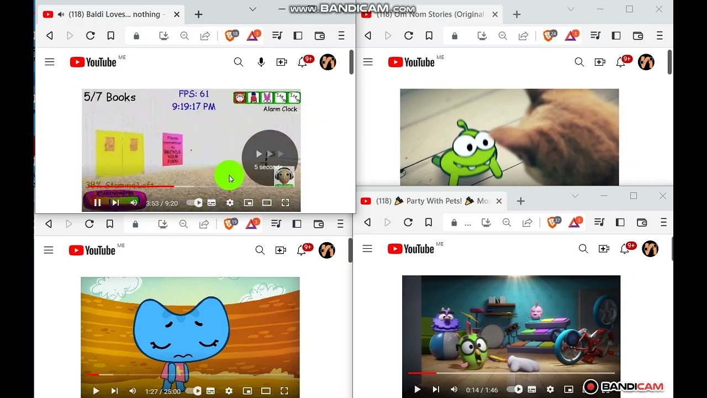Open Brave main menu in Party With Pets window

pyautogui.click(x=663, y=222)
